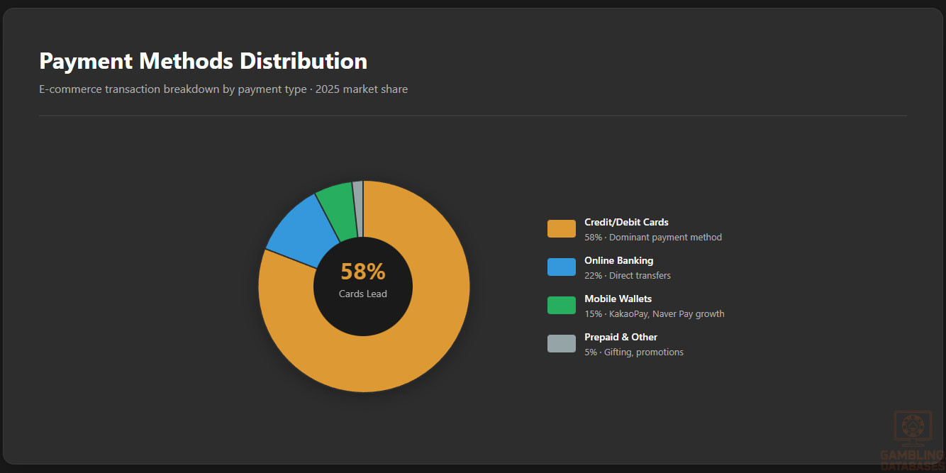
Task: Click the KakaoPay, Naver Pay growth description
Action: pos(654,313)
